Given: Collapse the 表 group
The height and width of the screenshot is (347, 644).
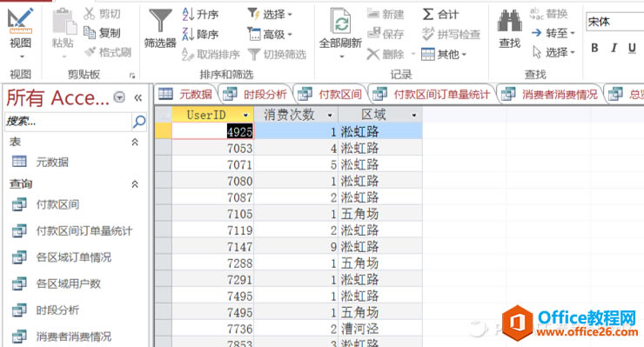Looking at the screenshot, I should [134, 142].
